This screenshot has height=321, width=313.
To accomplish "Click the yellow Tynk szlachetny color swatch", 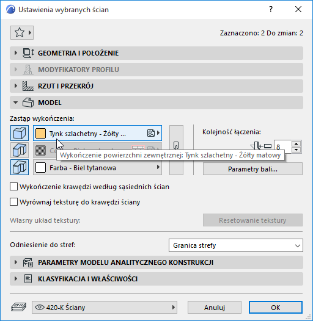I will 40,133.
